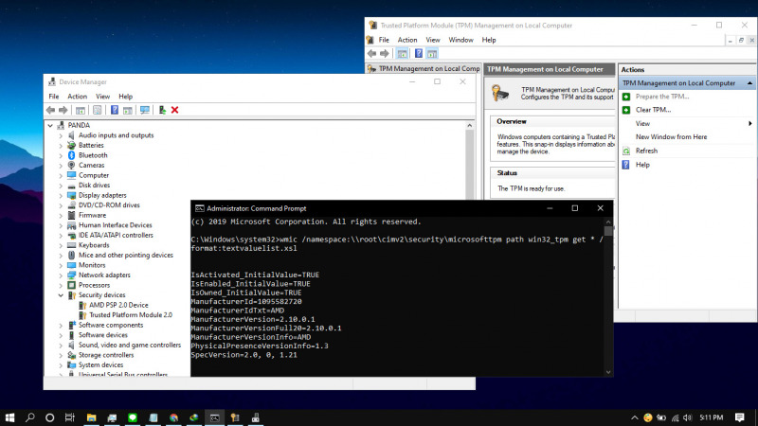Click Scan for hardware changes monitor icon
This screenshot has height=426, width=758.
point(145,110)
